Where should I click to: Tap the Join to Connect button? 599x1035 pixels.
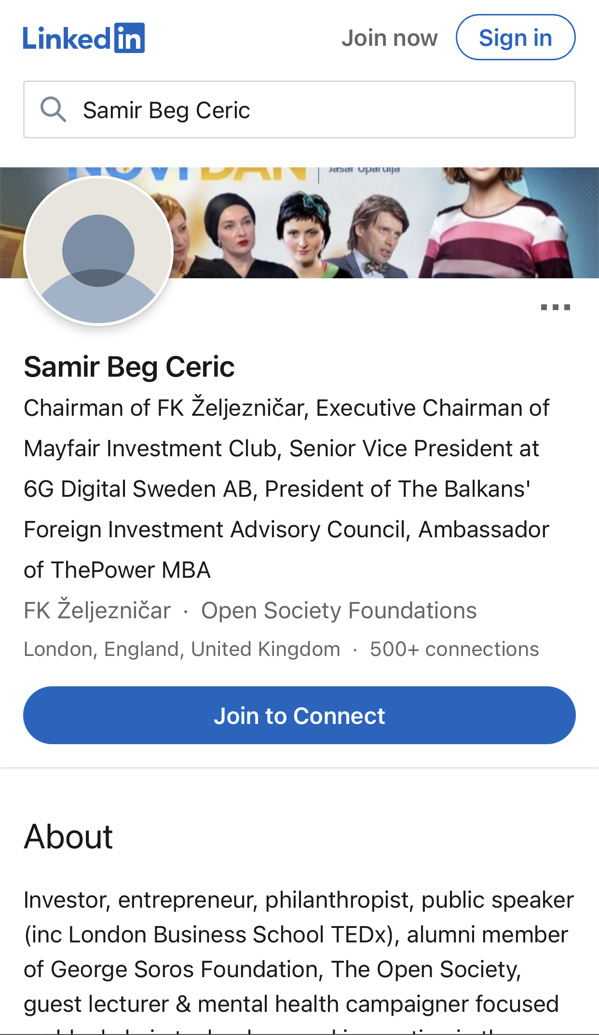coord(299,715)
